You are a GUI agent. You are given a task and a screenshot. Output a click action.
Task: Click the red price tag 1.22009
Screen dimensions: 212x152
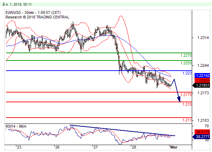(x=202, y=81)
